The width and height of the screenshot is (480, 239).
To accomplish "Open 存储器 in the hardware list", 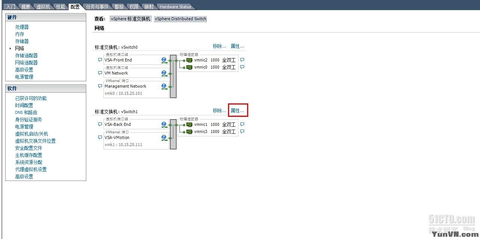I will click(x=22, y=41).
